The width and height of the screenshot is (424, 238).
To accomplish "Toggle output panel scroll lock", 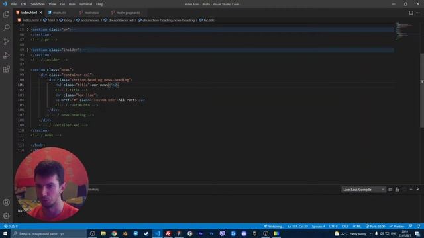I will (x=397, y=190).
